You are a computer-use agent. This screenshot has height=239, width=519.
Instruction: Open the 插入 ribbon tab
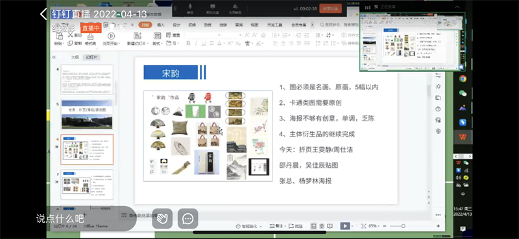point(161,25)
